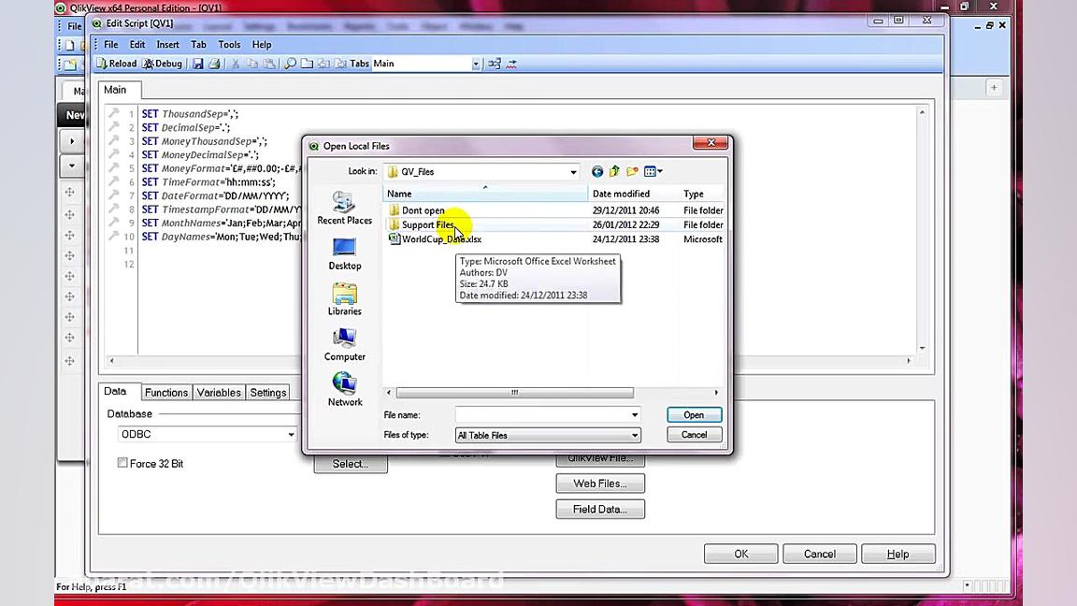Click the Paste clipboard icon
The width and height of the screenshot is (1077, 606).
[269, 64]
